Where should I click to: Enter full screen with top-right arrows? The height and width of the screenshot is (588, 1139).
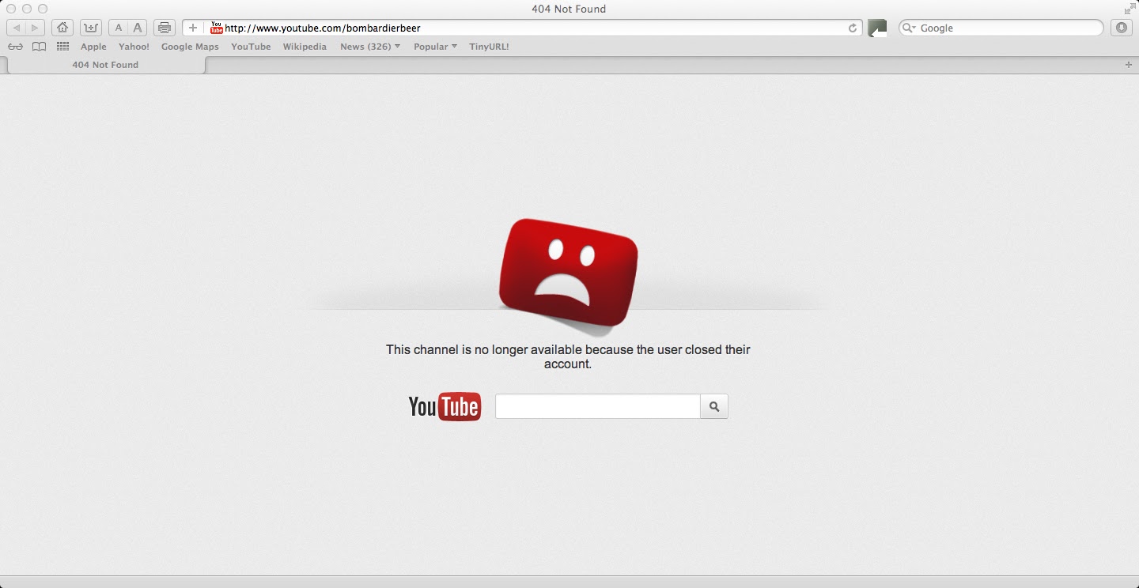point(1129,9)
